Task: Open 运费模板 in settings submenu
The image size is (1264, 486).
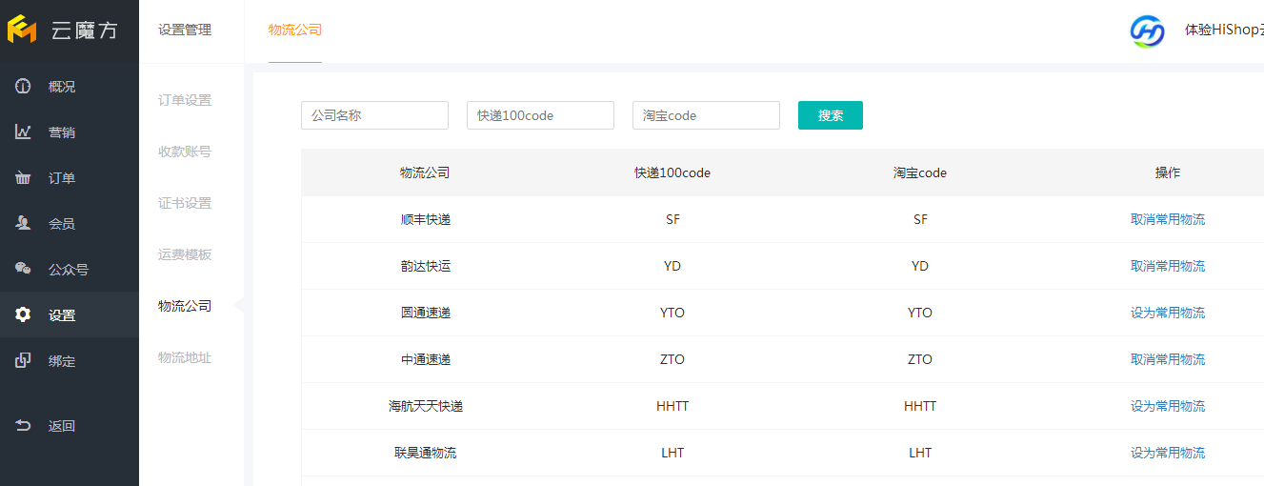Action: [x=185, y=254]
